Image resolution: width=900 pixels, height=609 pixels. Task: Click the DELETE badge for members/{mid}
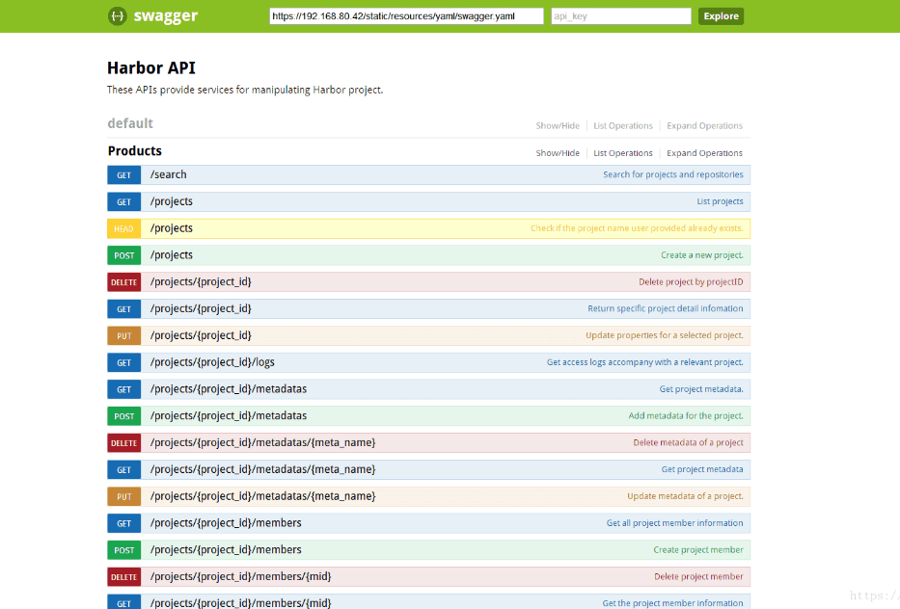124,577
